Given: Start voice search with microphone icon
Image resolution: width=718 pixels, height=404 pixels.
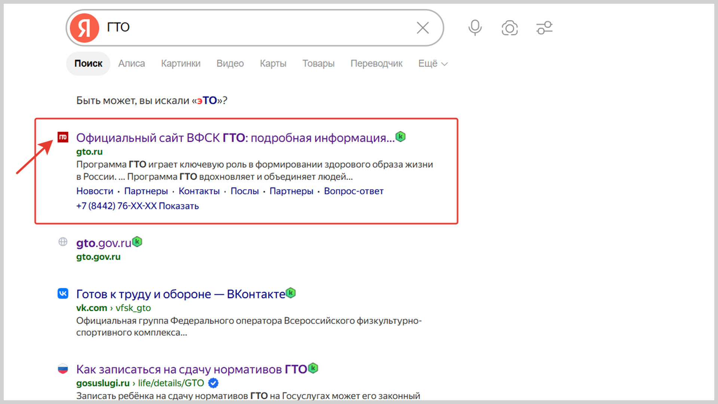Looking at the screenshot, I should (475, 28).
